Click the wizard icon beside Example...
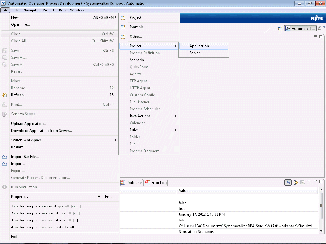Image resolution: width=326 pixels, height=244 pixels. click(x=123, y=27)
